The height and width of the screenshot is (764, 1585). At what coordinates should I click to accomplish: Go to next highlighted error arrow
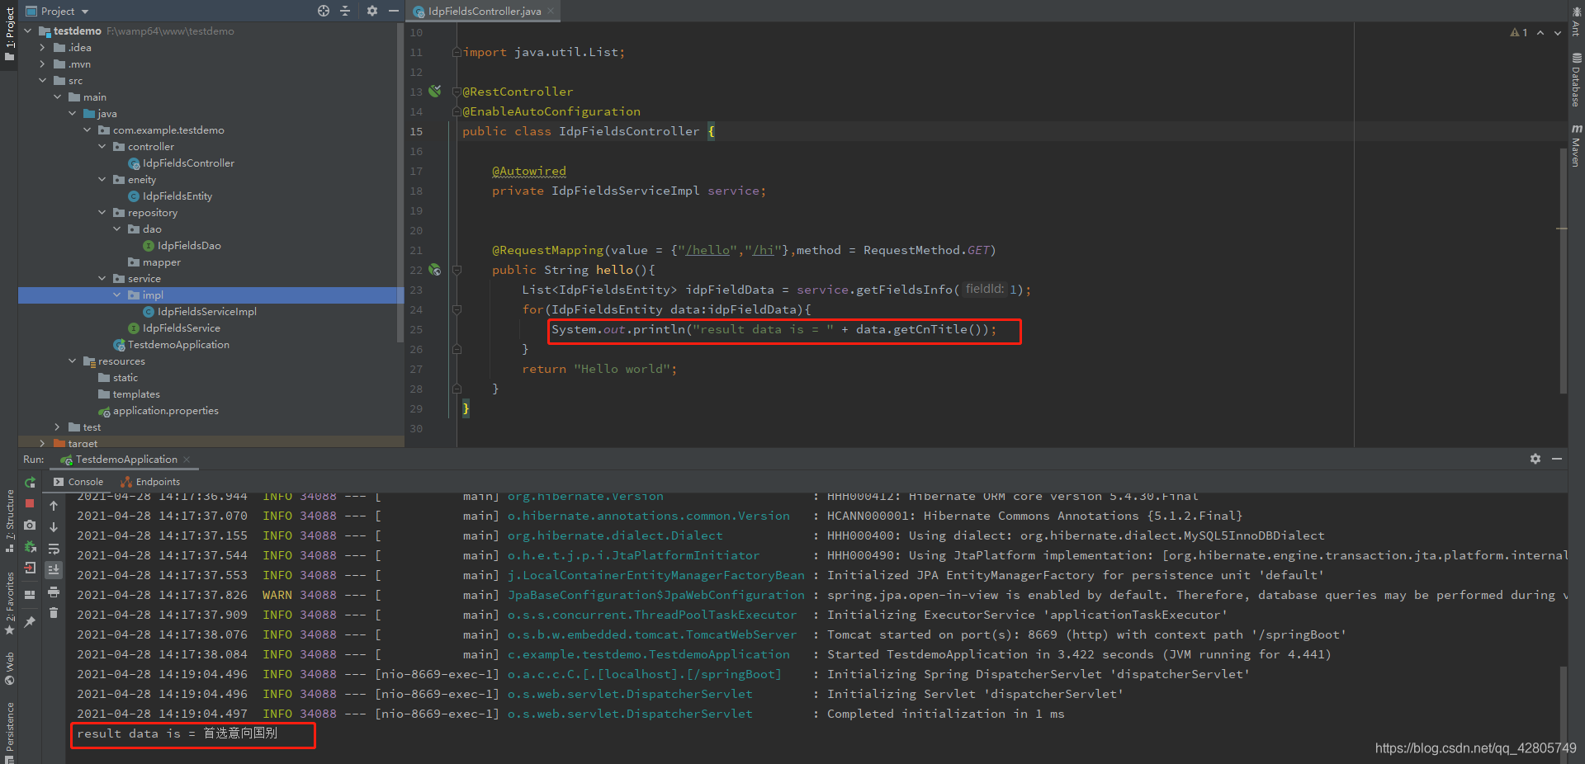(1558, 33)
